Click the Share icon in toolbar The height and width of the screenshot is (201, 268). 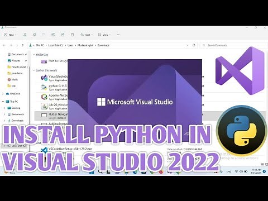pyautogui.click(x=63, y=35)
